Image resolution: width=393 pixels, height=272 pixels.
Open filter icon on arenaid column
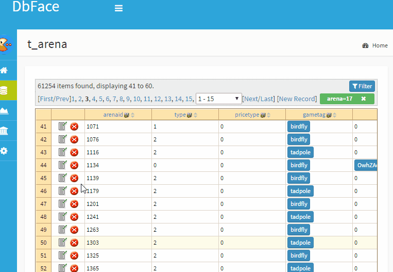pos(127,115)
